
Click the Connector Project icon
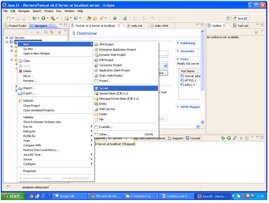coord(96,65)
